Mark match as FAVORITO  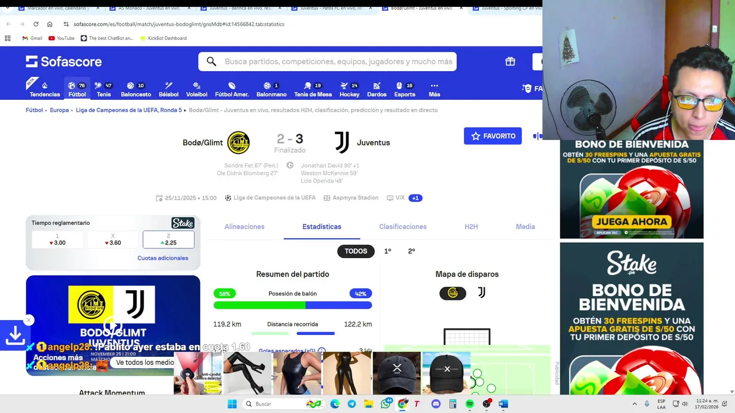point(493,136)
